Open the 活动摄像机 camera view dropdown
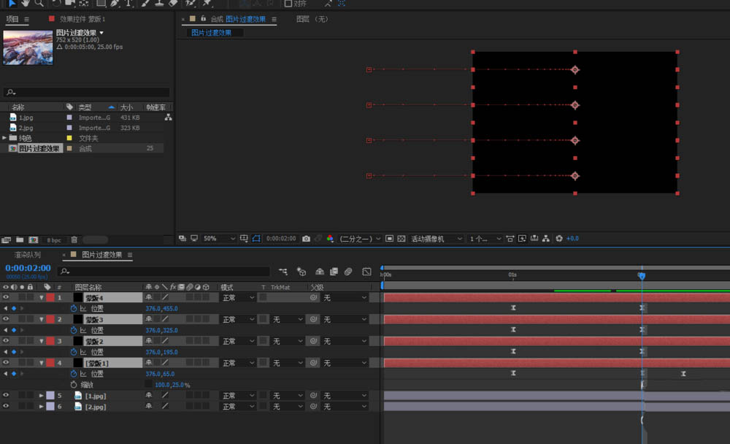This screenshot has height=444, width=730. pos(437,239)
